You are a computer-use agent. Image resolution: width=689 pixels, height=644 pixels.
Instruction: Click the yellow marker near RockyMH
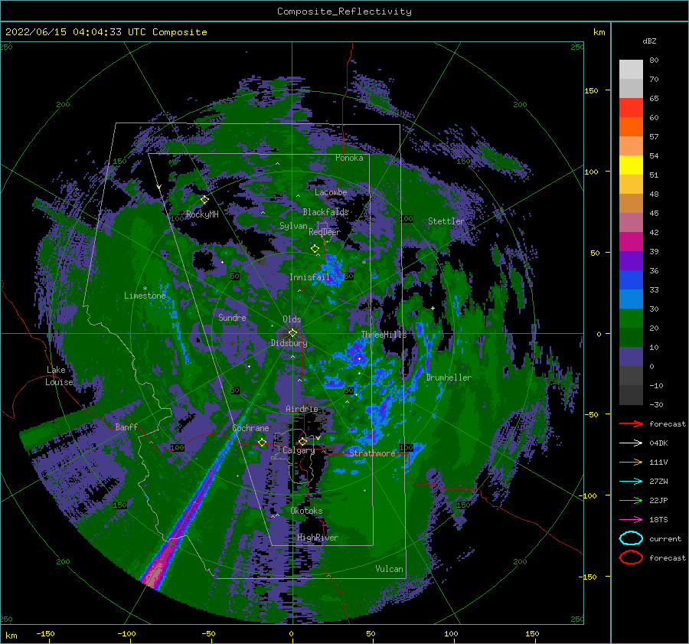click(x=204, y=200)
